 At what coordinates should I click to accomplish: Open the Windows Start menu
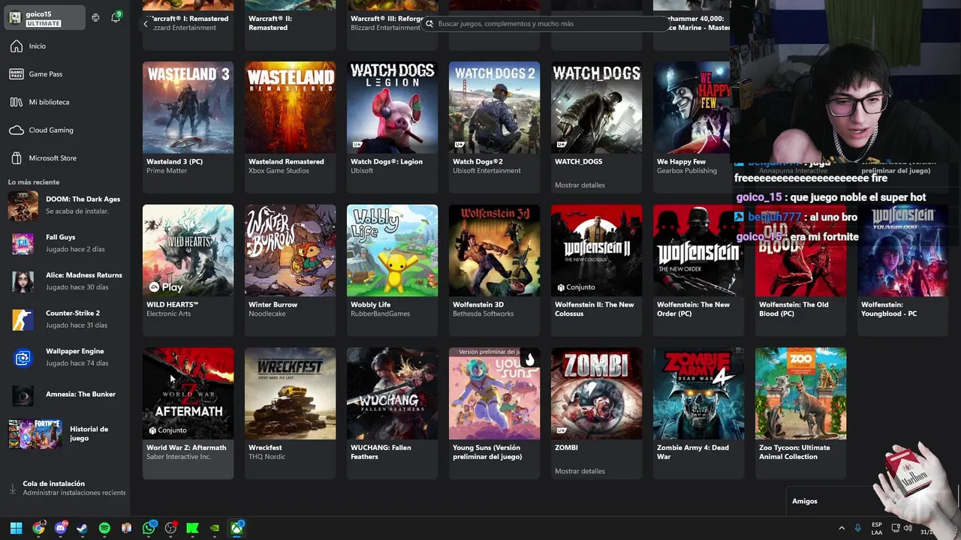point(16,528)
